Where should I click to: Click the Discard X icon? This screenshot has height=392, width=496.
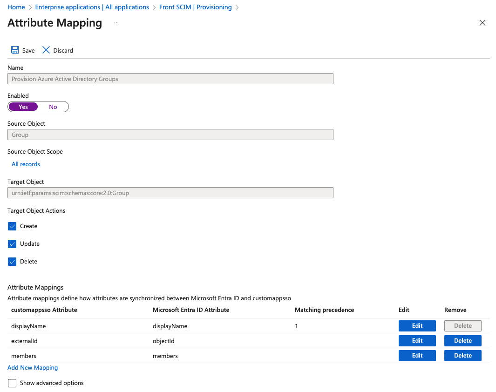(x=46, y=50)
